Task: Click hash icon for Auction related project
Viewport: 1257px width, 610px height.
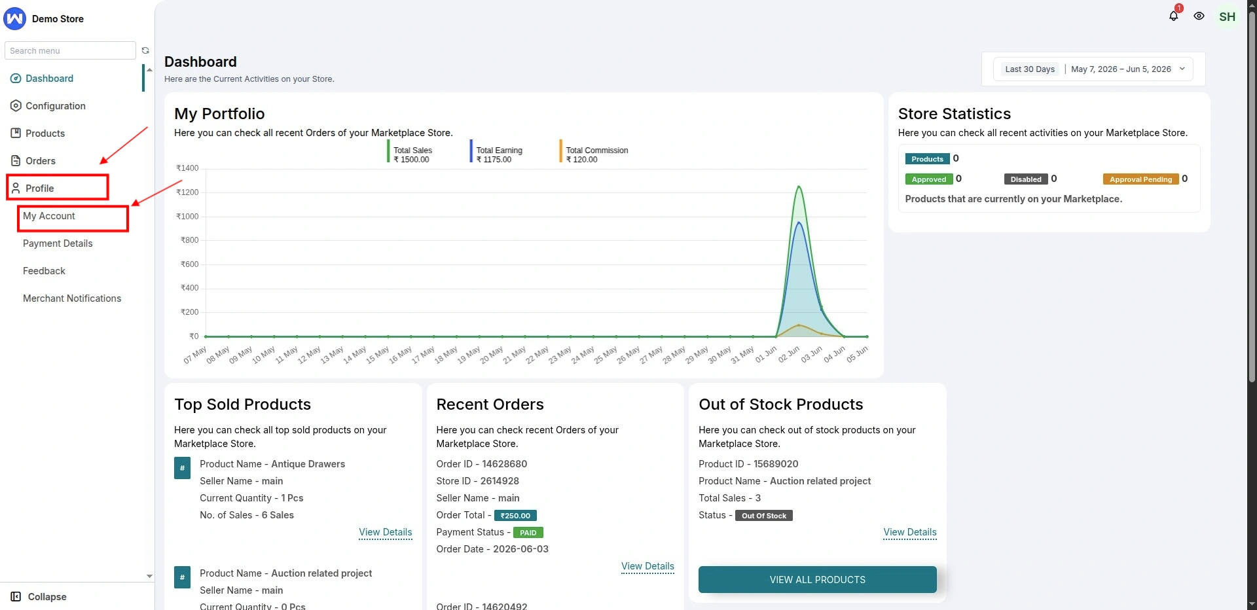Action: [182, 577]
